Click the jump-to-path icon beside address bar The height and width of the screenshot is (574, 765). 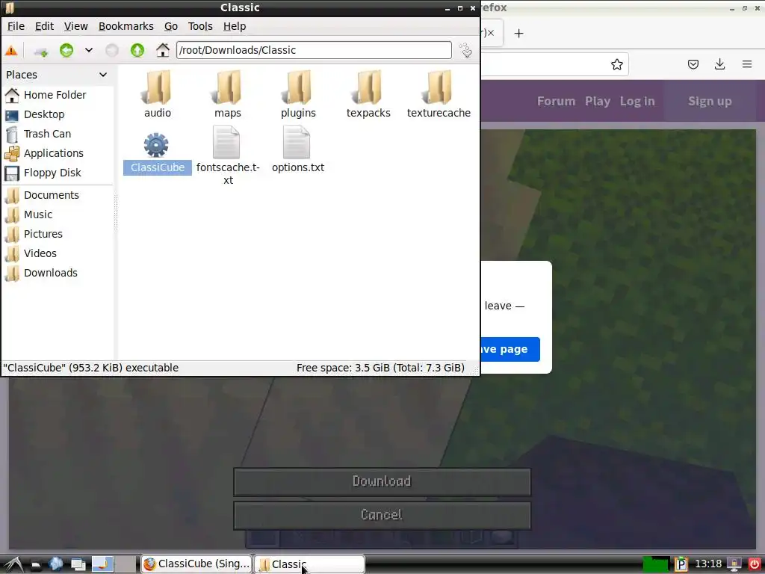pyautogui.click(x=466, y=50)
